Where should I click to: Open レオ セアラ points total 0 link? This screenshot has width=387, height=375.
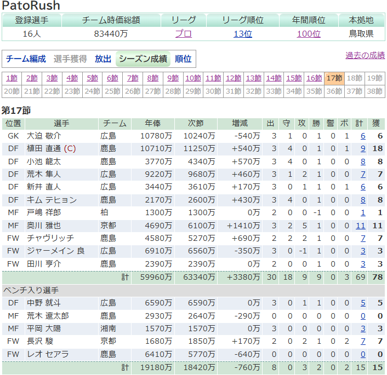coord(363,354)
